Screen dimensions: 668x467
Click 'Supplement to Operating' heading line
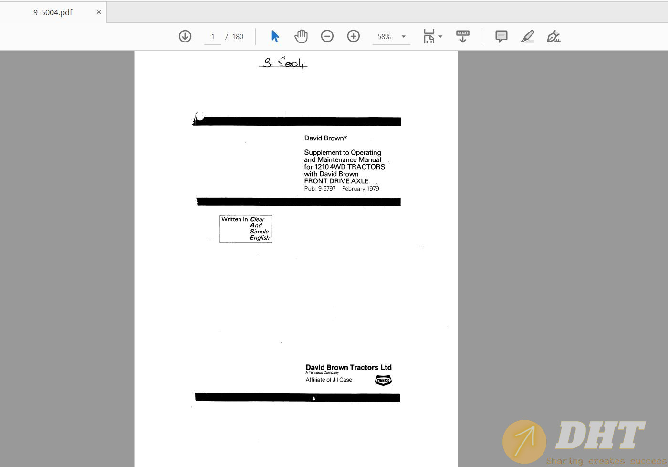tap(343, 152)
